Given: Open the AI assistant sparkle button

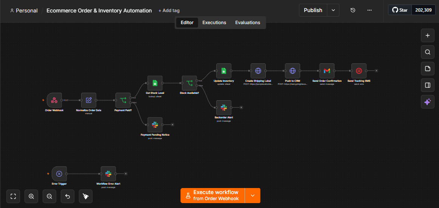Looking at the screenshot, I should point(428,102).
